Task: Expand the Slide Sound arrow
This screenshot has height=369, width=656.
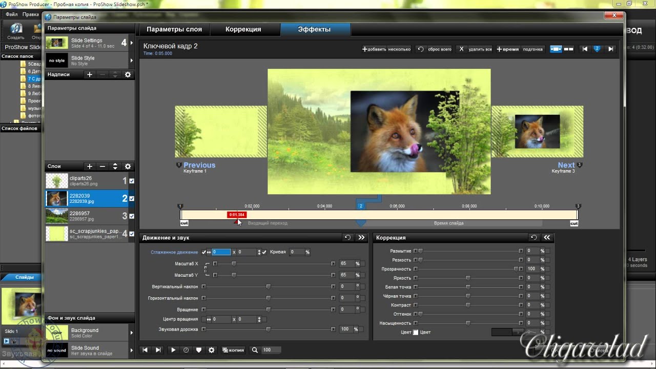Action: click(132, 350)
